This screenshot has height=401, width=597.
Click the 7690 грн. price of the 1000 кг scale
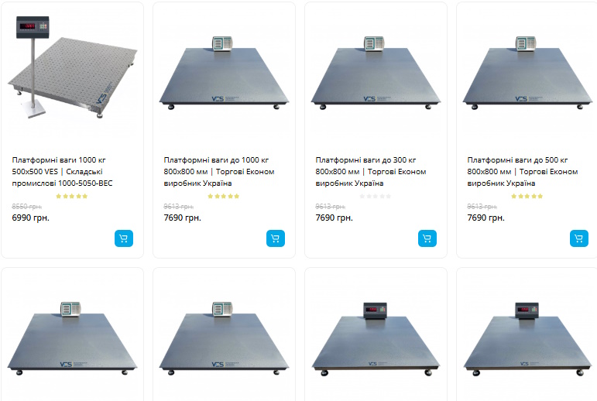pos(183,218)
